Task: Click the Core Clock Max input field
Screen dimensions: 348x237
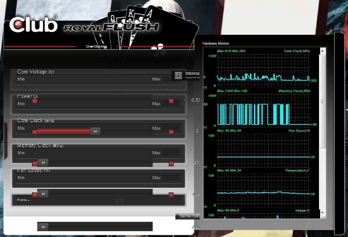Action: point(171,129)
